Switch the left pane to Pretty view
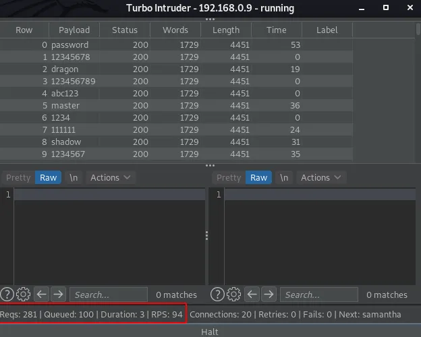The height and width of the screenshot is (337, 421). [18, 178]
